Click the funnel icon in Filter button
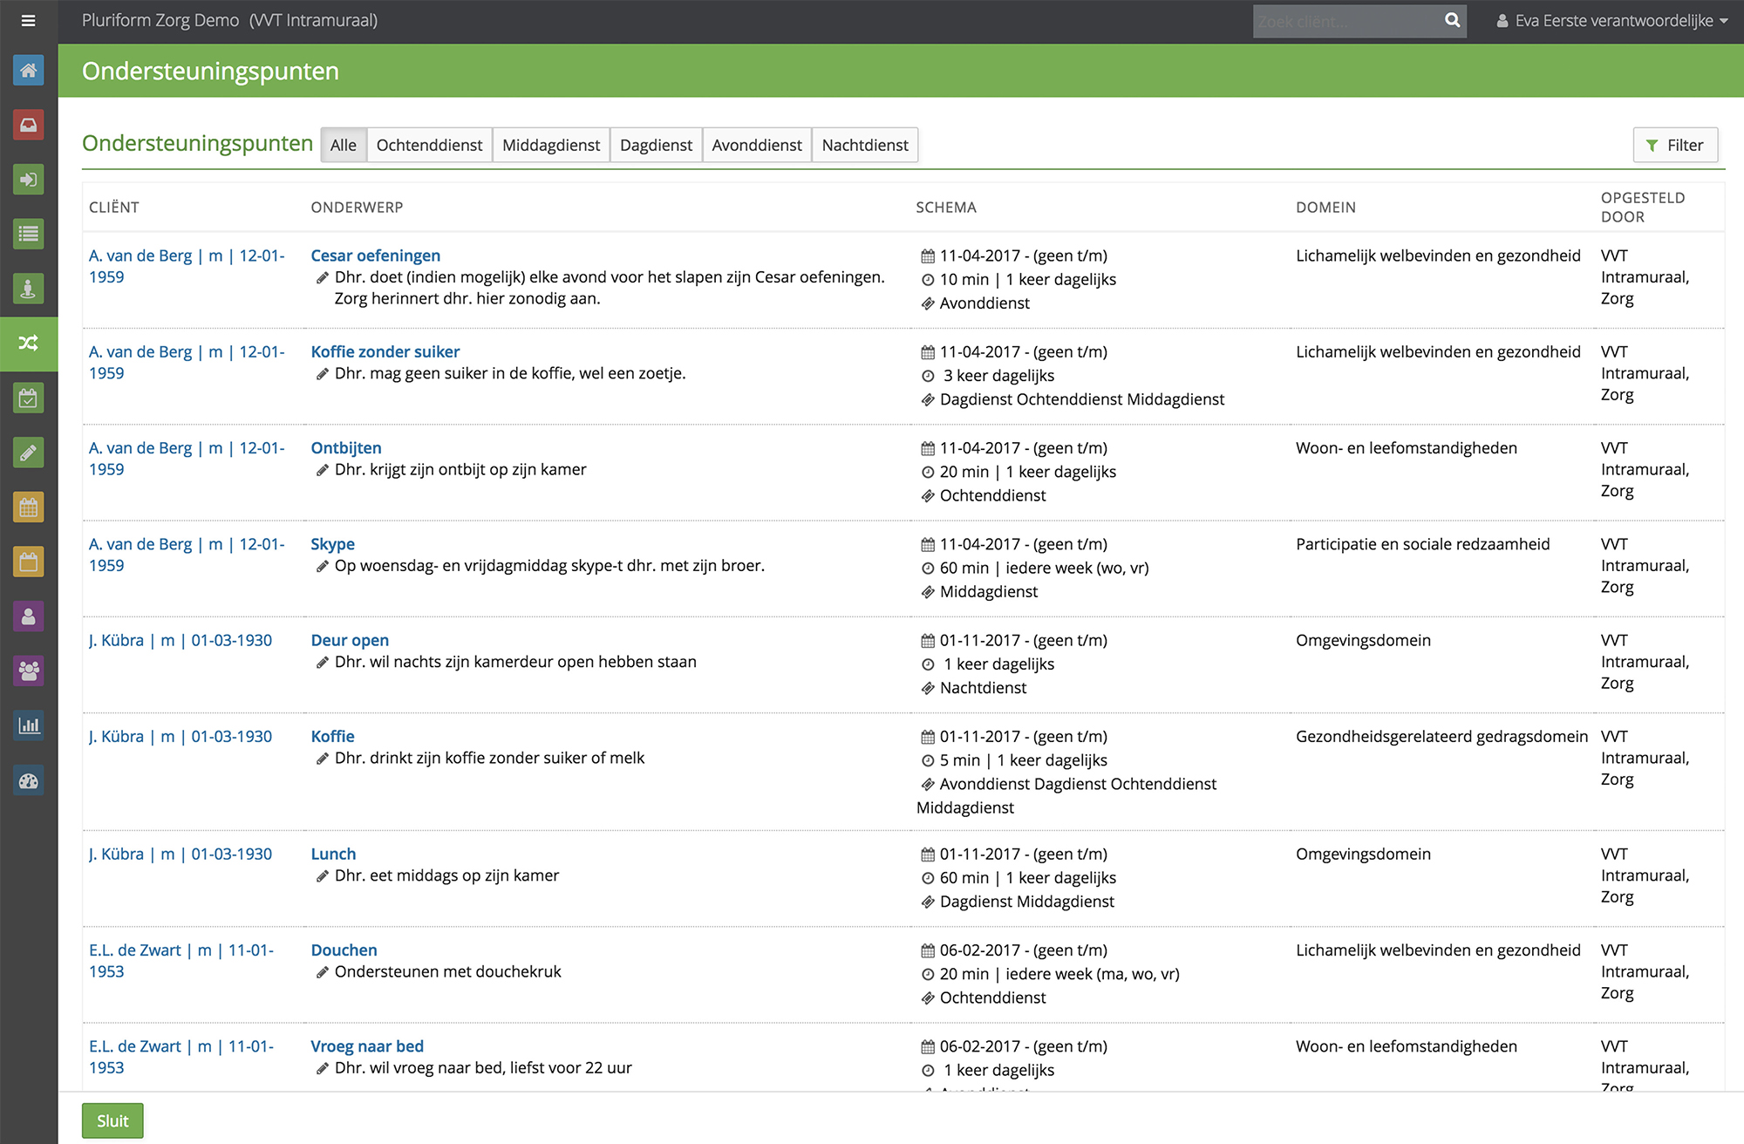Screen dimensions: 1744x1144 point(1652,146)
